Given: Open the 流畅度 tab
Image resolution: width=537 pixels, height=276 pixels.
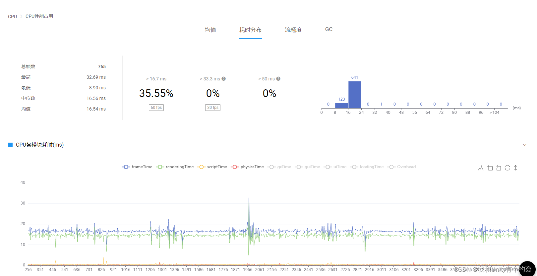Looking at the screenshot, I should pos(293,30).
